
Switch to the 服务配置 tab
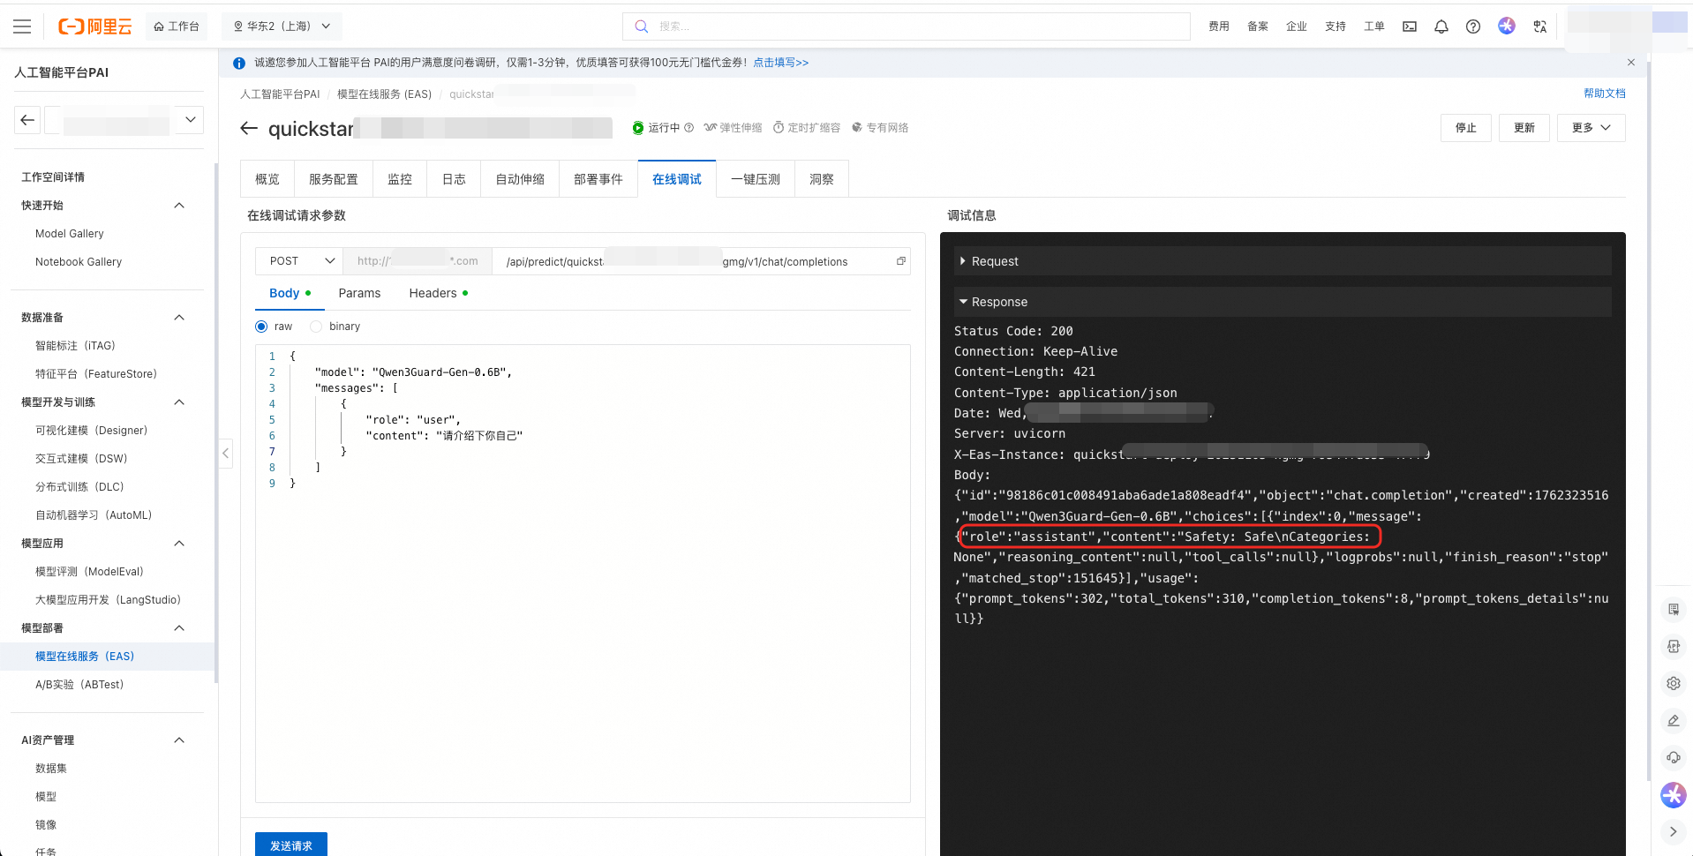pos(334,179)
